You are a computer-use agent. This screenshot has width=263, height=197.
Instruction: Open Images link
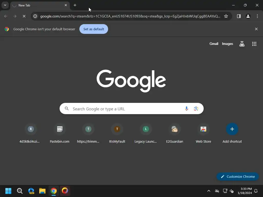click(228, 44)
